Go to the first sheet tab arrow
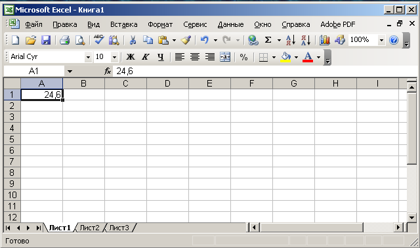The image size is (420, 248). click(x=8, y=228)
